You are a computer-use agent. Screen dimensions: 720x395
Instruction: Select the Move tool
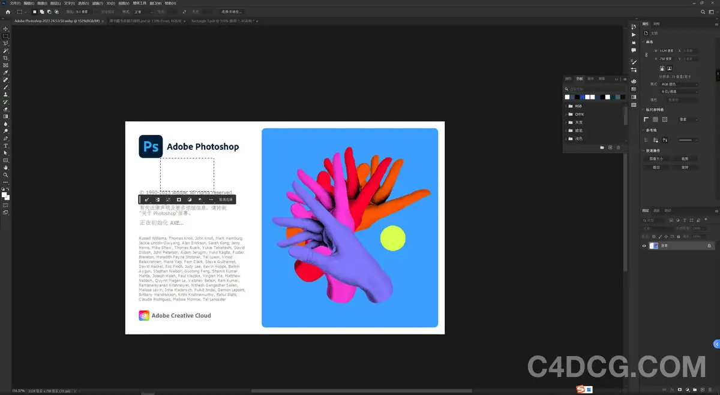tap(6, 28)
